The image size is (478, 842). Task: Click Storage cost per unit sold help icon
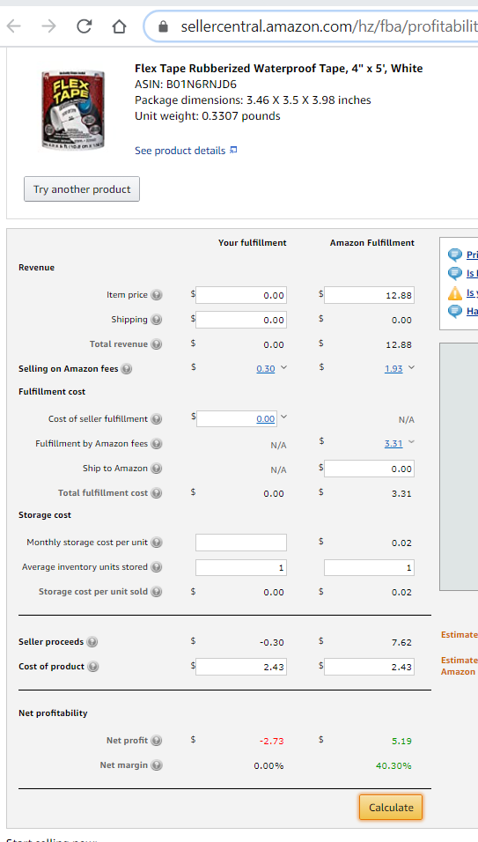coord(156,592)
